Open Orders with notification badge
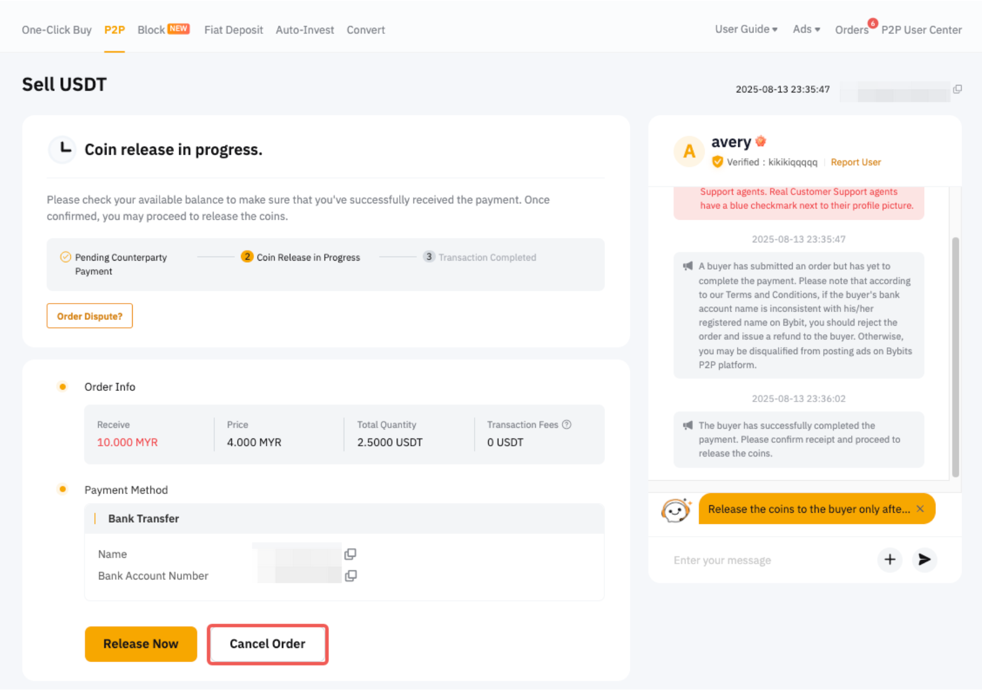The image size is (982, 691). click(852, 30)
